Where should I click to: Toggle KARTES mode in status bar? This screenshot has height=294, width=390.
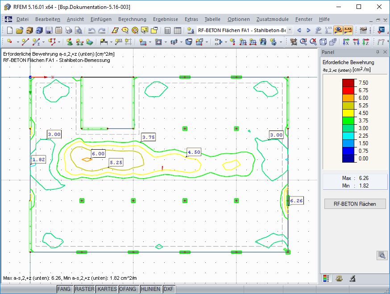coord(107,289)
